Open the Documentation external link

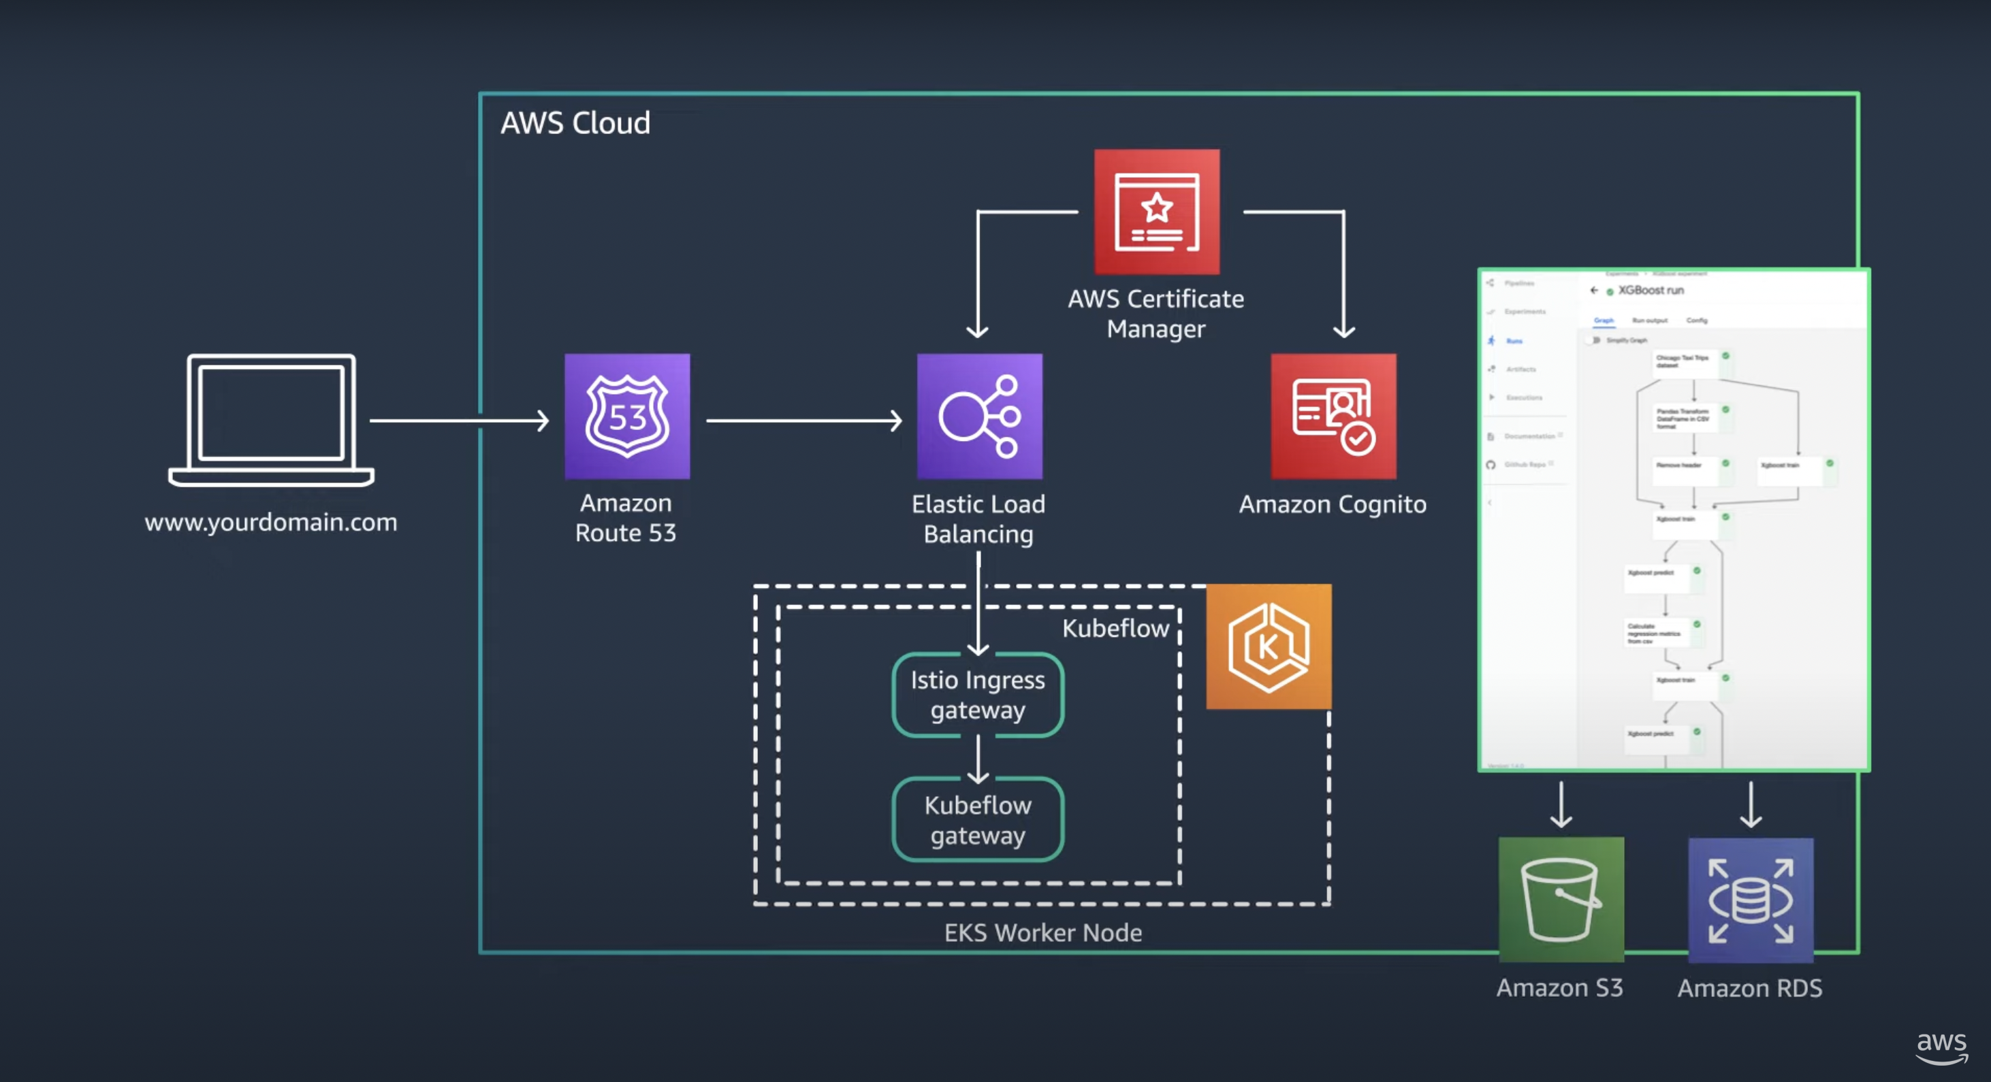click(1533, 436)
